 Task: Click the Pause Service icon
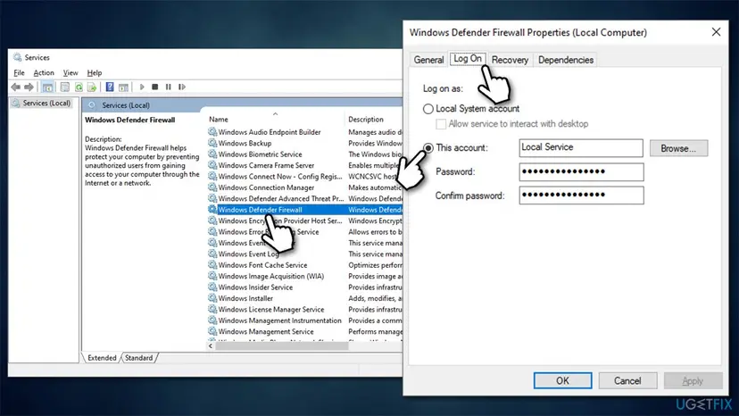pyautogui.click(x=169, y=87)
